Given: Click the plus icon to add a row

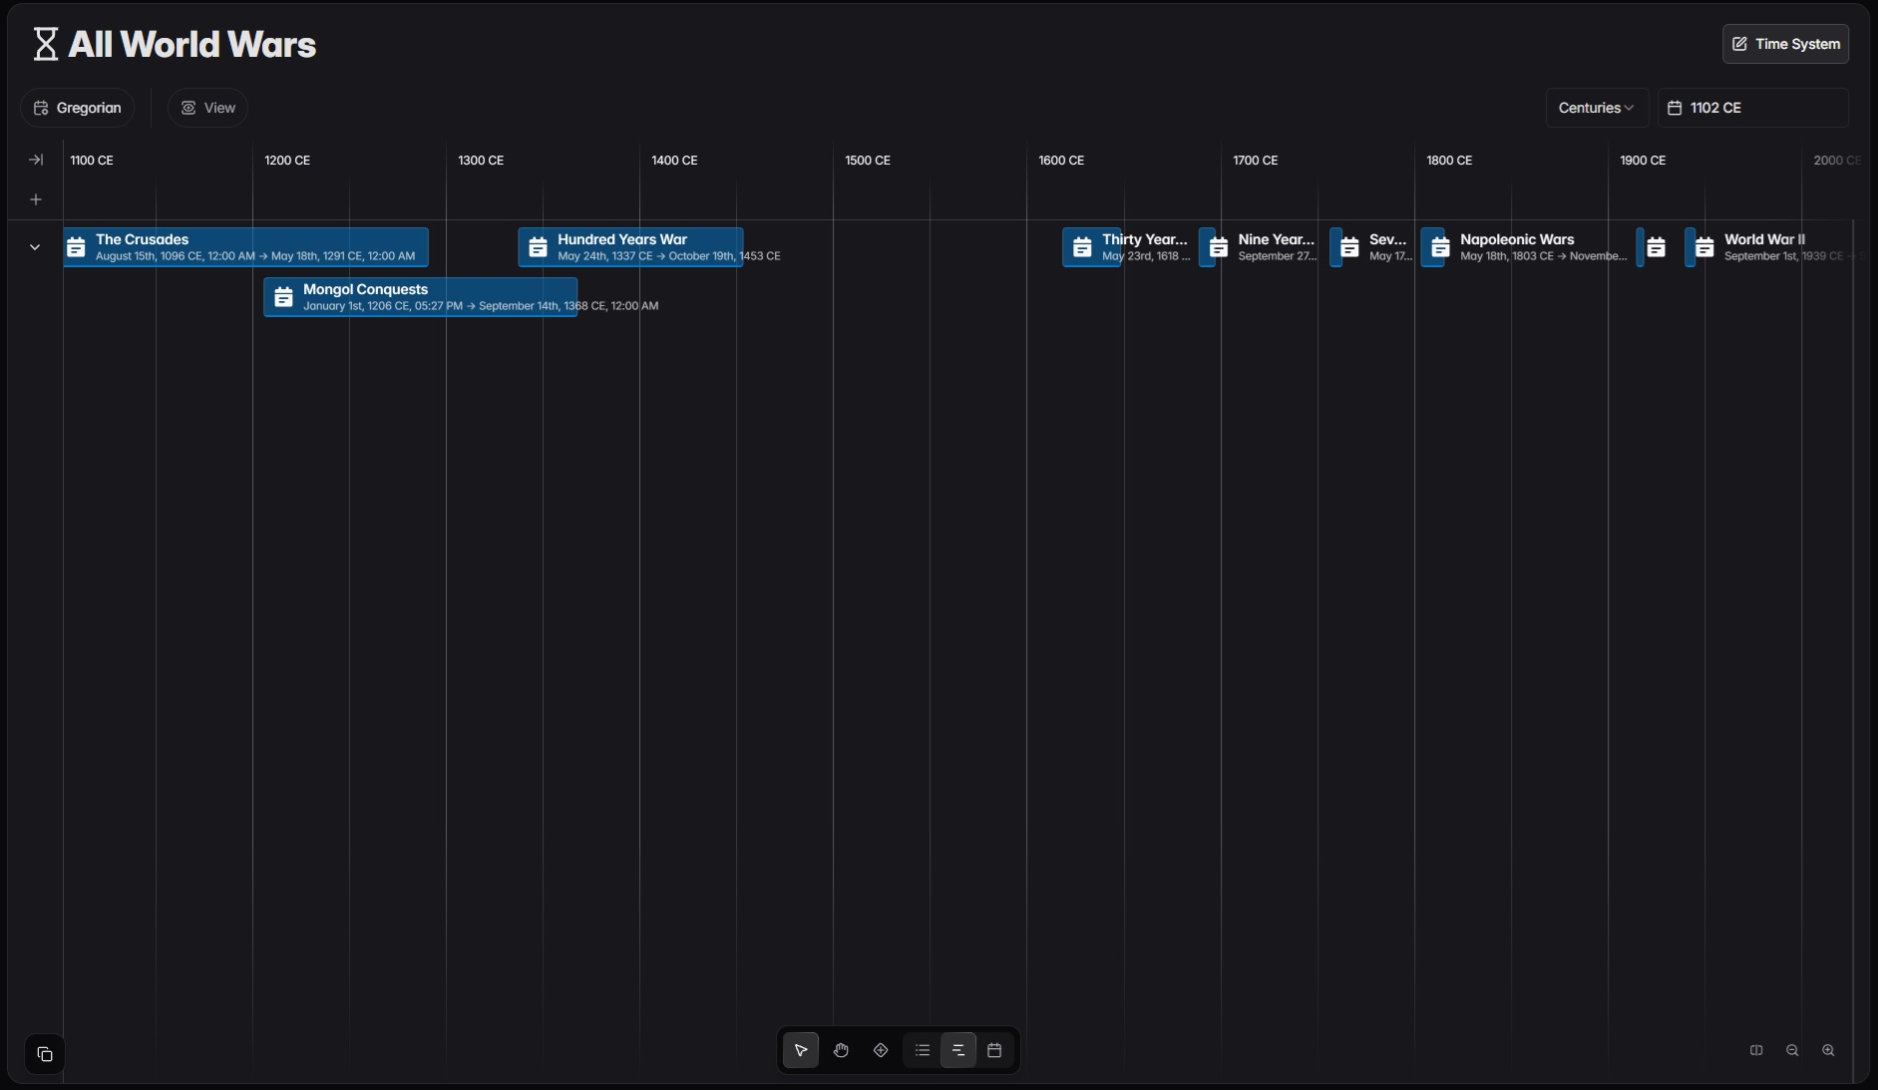Looking at the screenshot, I should click(x=36, y=199).
